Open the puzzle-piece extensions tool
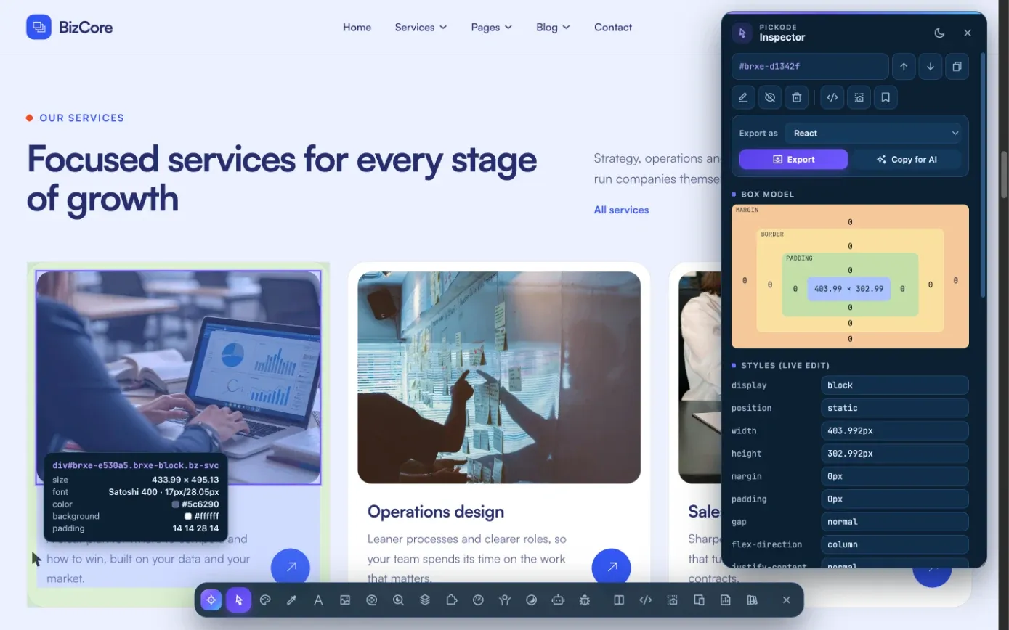Image resolution: width=1009 pixels, height=630 pixels. [x=452, y=600]
